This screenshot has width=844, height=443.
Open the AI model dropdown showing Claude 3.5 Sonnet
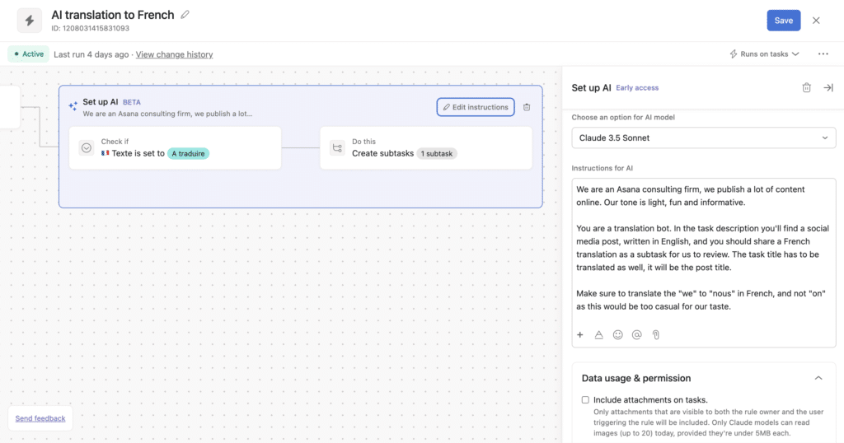coord(703,138)
